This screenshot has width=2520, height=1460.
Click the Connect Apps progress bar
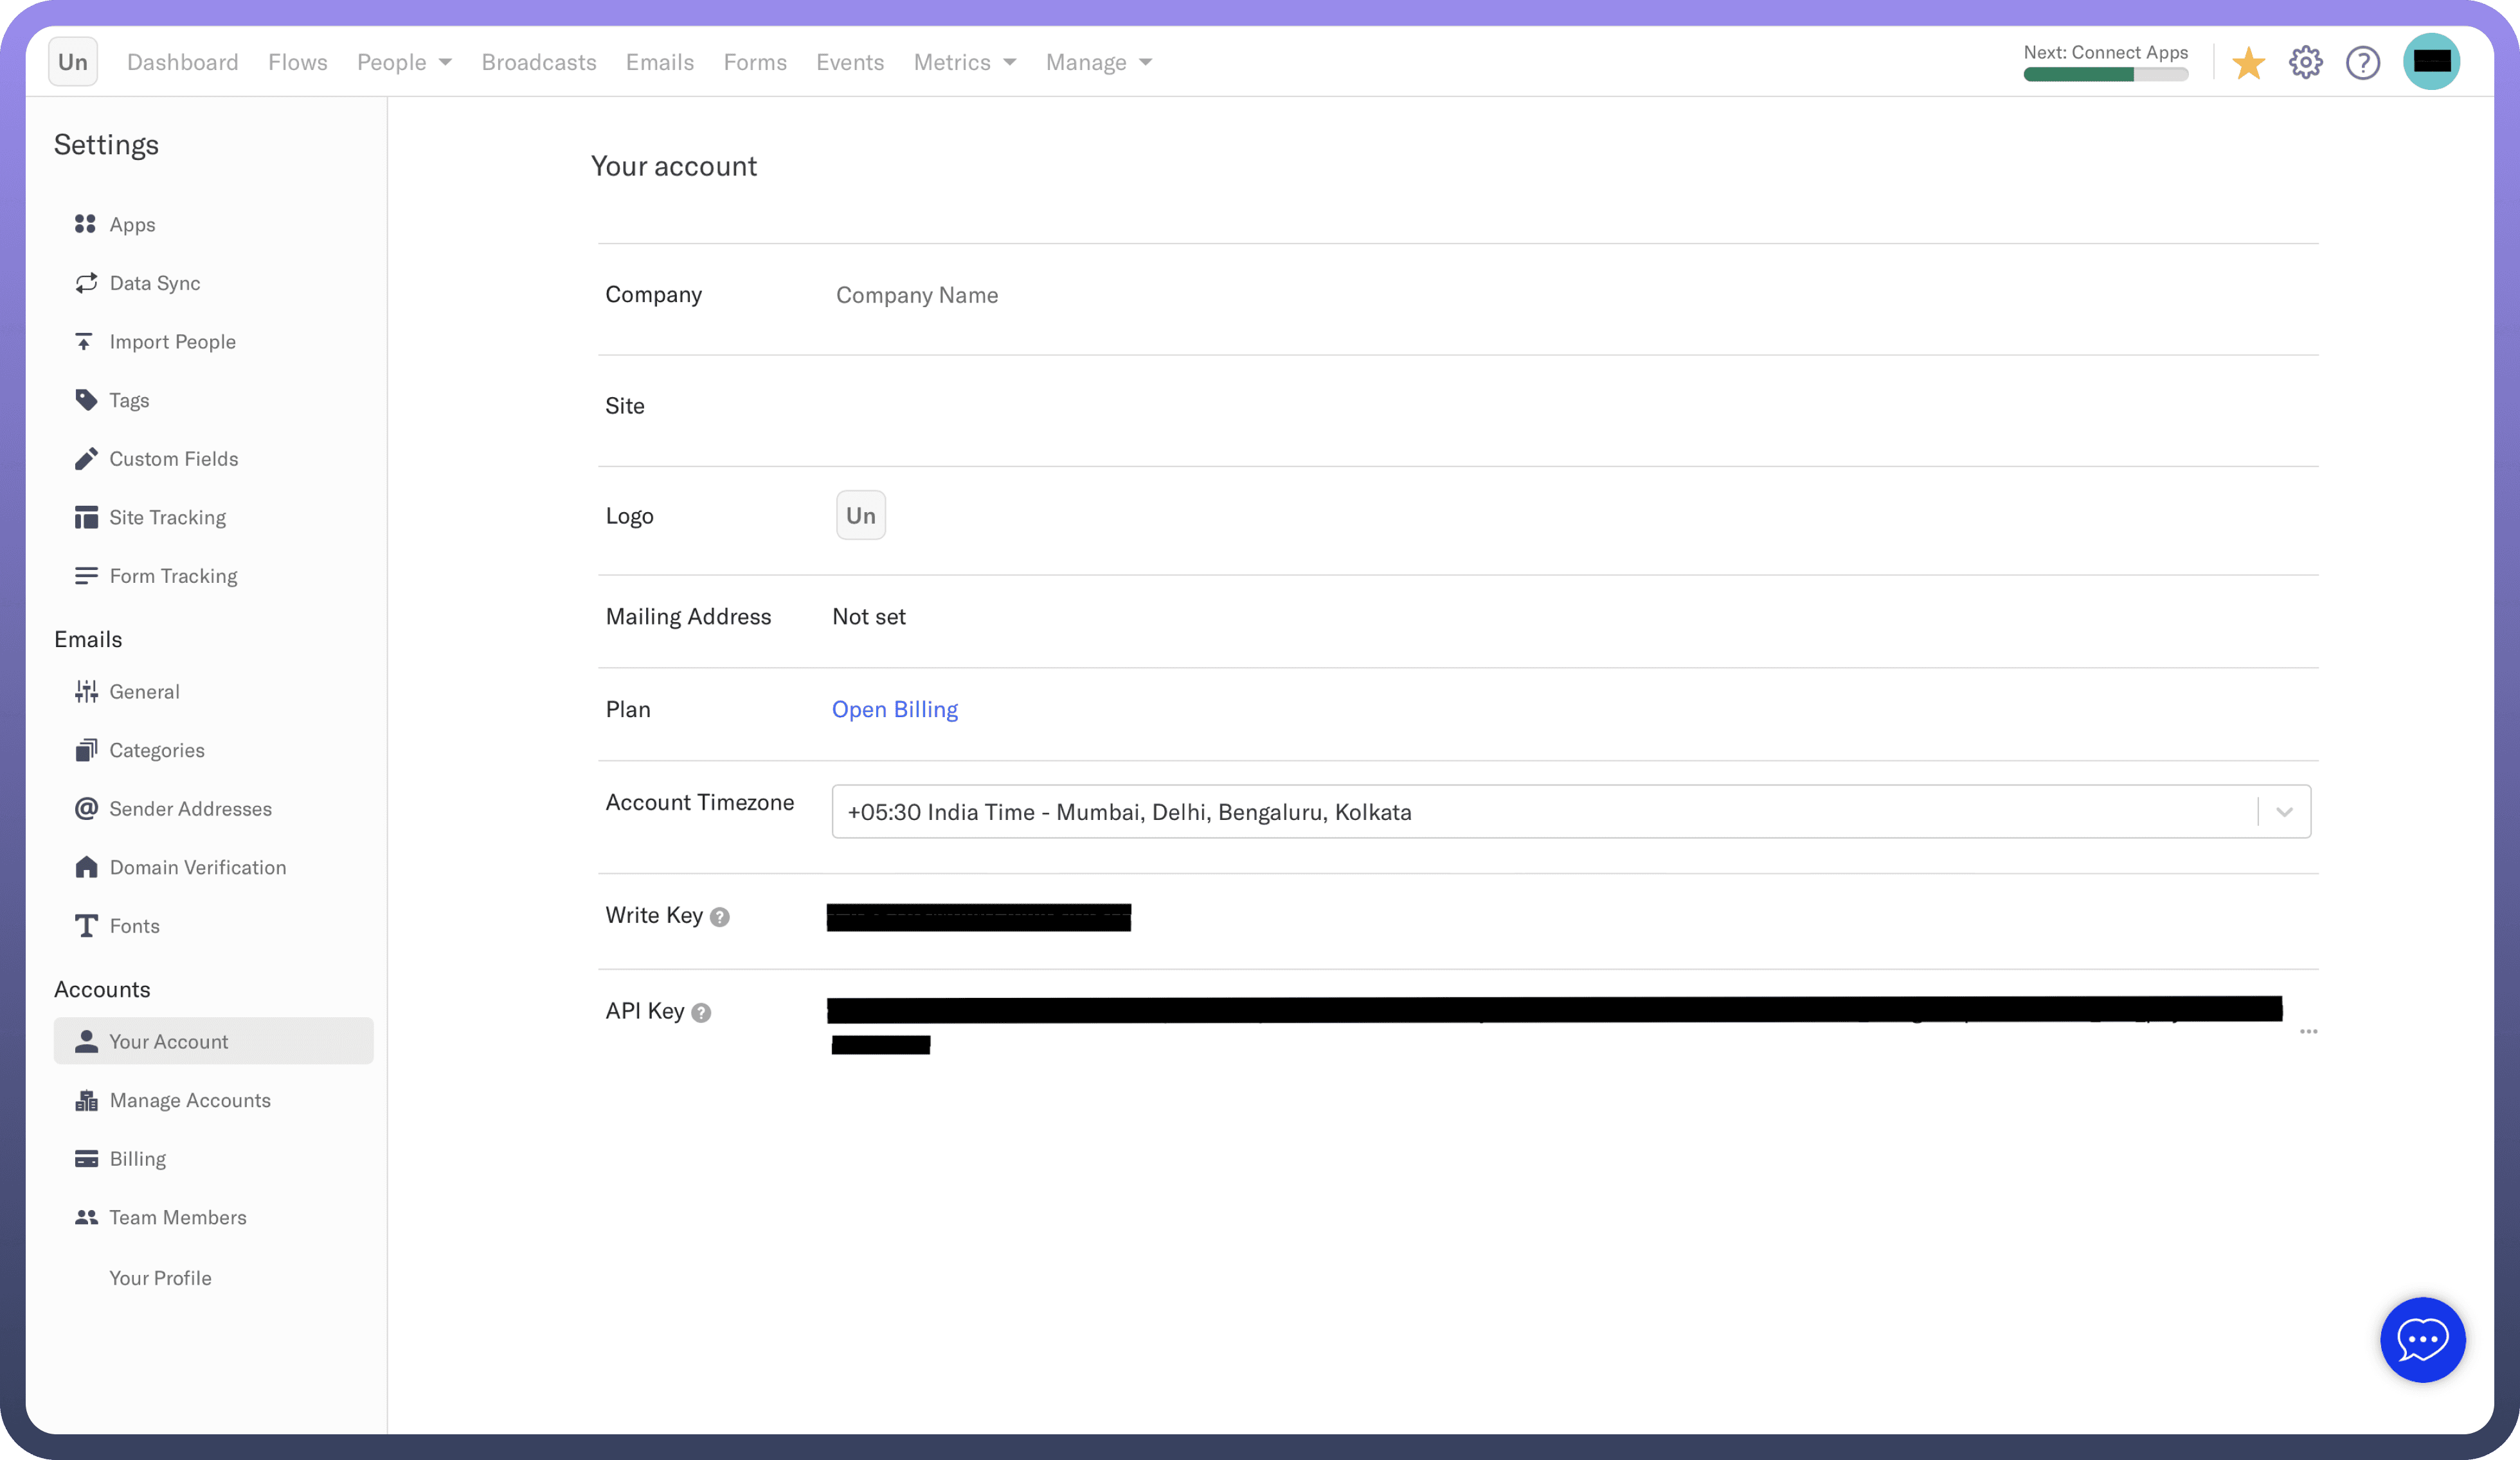pos(2105,75)
